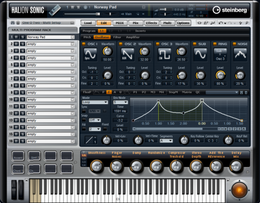Click the keyboard instrument icon in header
Screen dimensions: 260x203
(55, 10)
